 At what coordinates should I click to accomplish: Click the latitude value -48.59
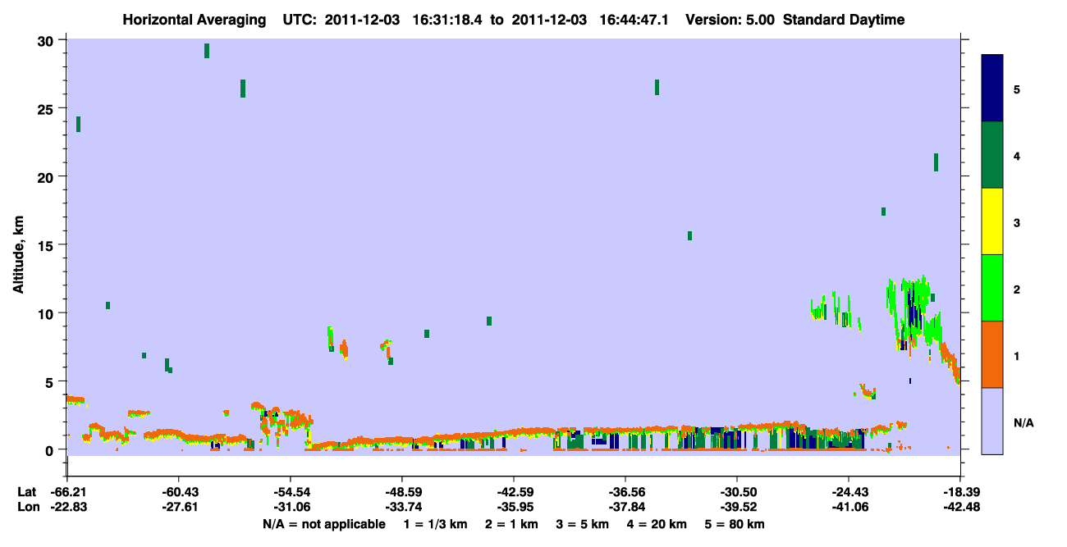point(402,492)
